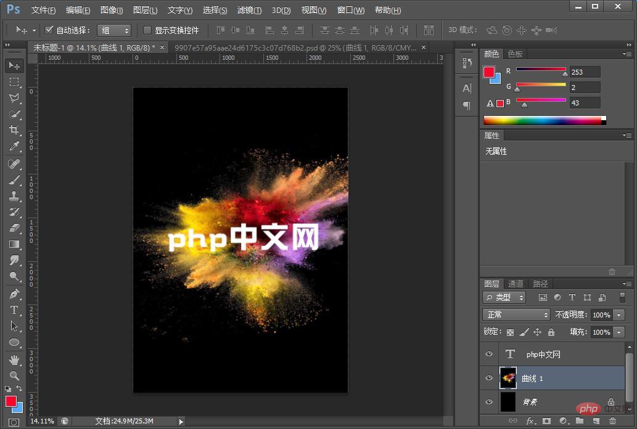Delete the selected layer
Viewport: 637px width, 429px height.
(612, 421)
